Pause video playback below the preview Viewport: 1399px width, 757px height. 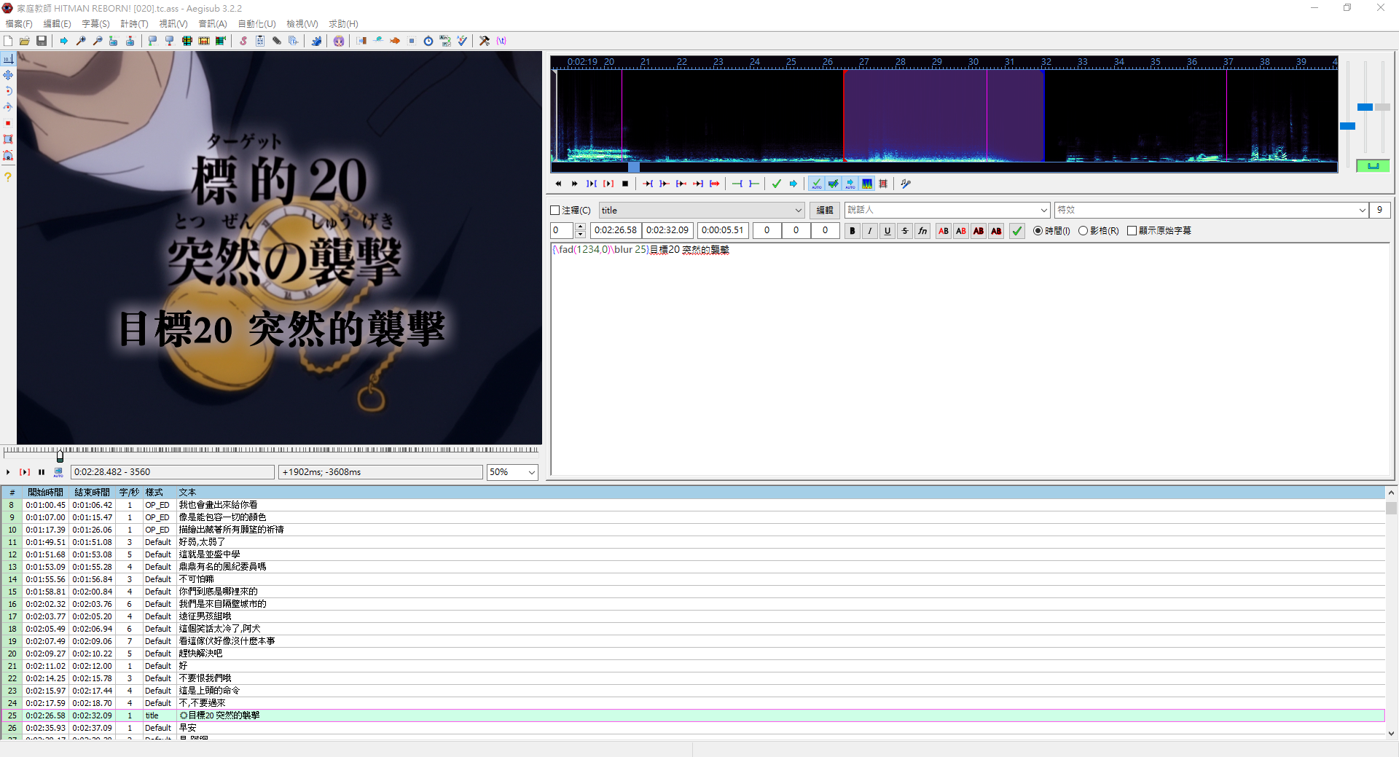tap(42, 472)
